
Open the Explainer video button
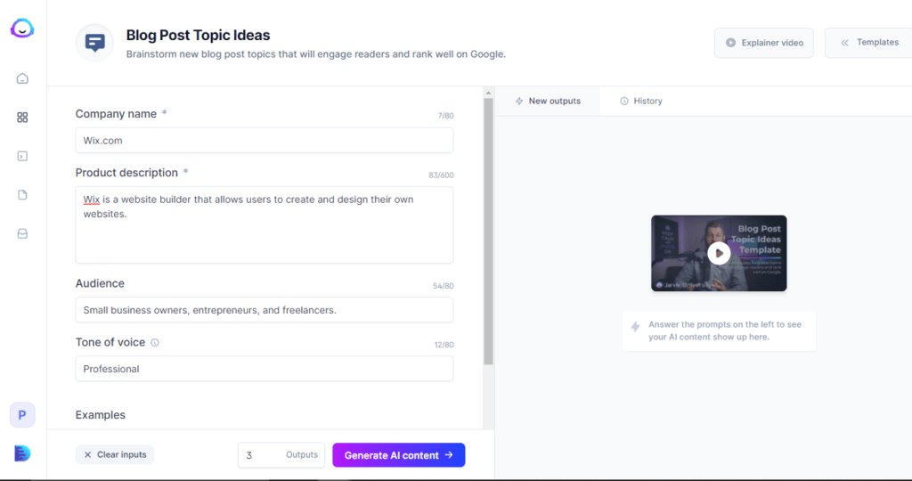tap(763, 43)
